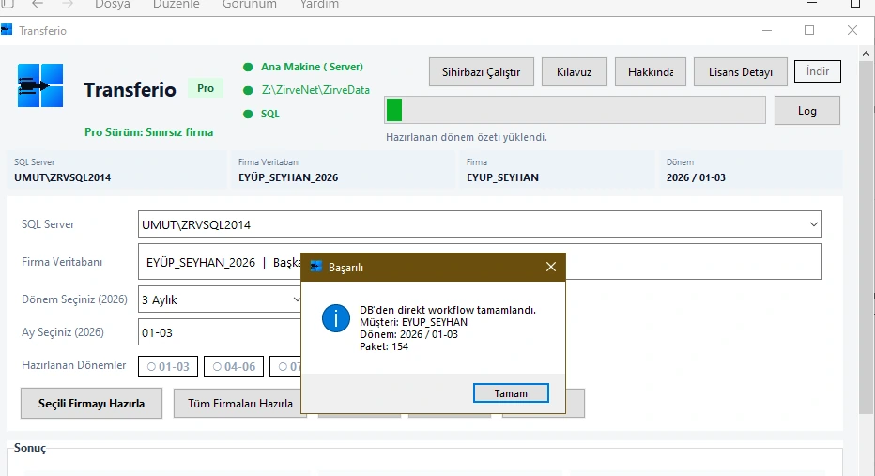Open the Dosya menu
Viewport: 875px width, 476px height.
112,4
